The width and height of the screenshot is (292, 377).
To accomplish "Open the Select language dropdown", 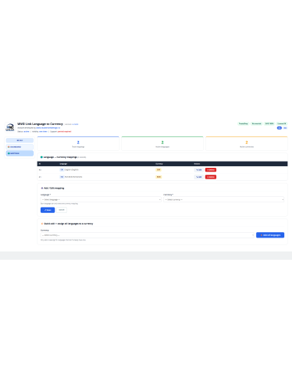I will click(101, 199).
